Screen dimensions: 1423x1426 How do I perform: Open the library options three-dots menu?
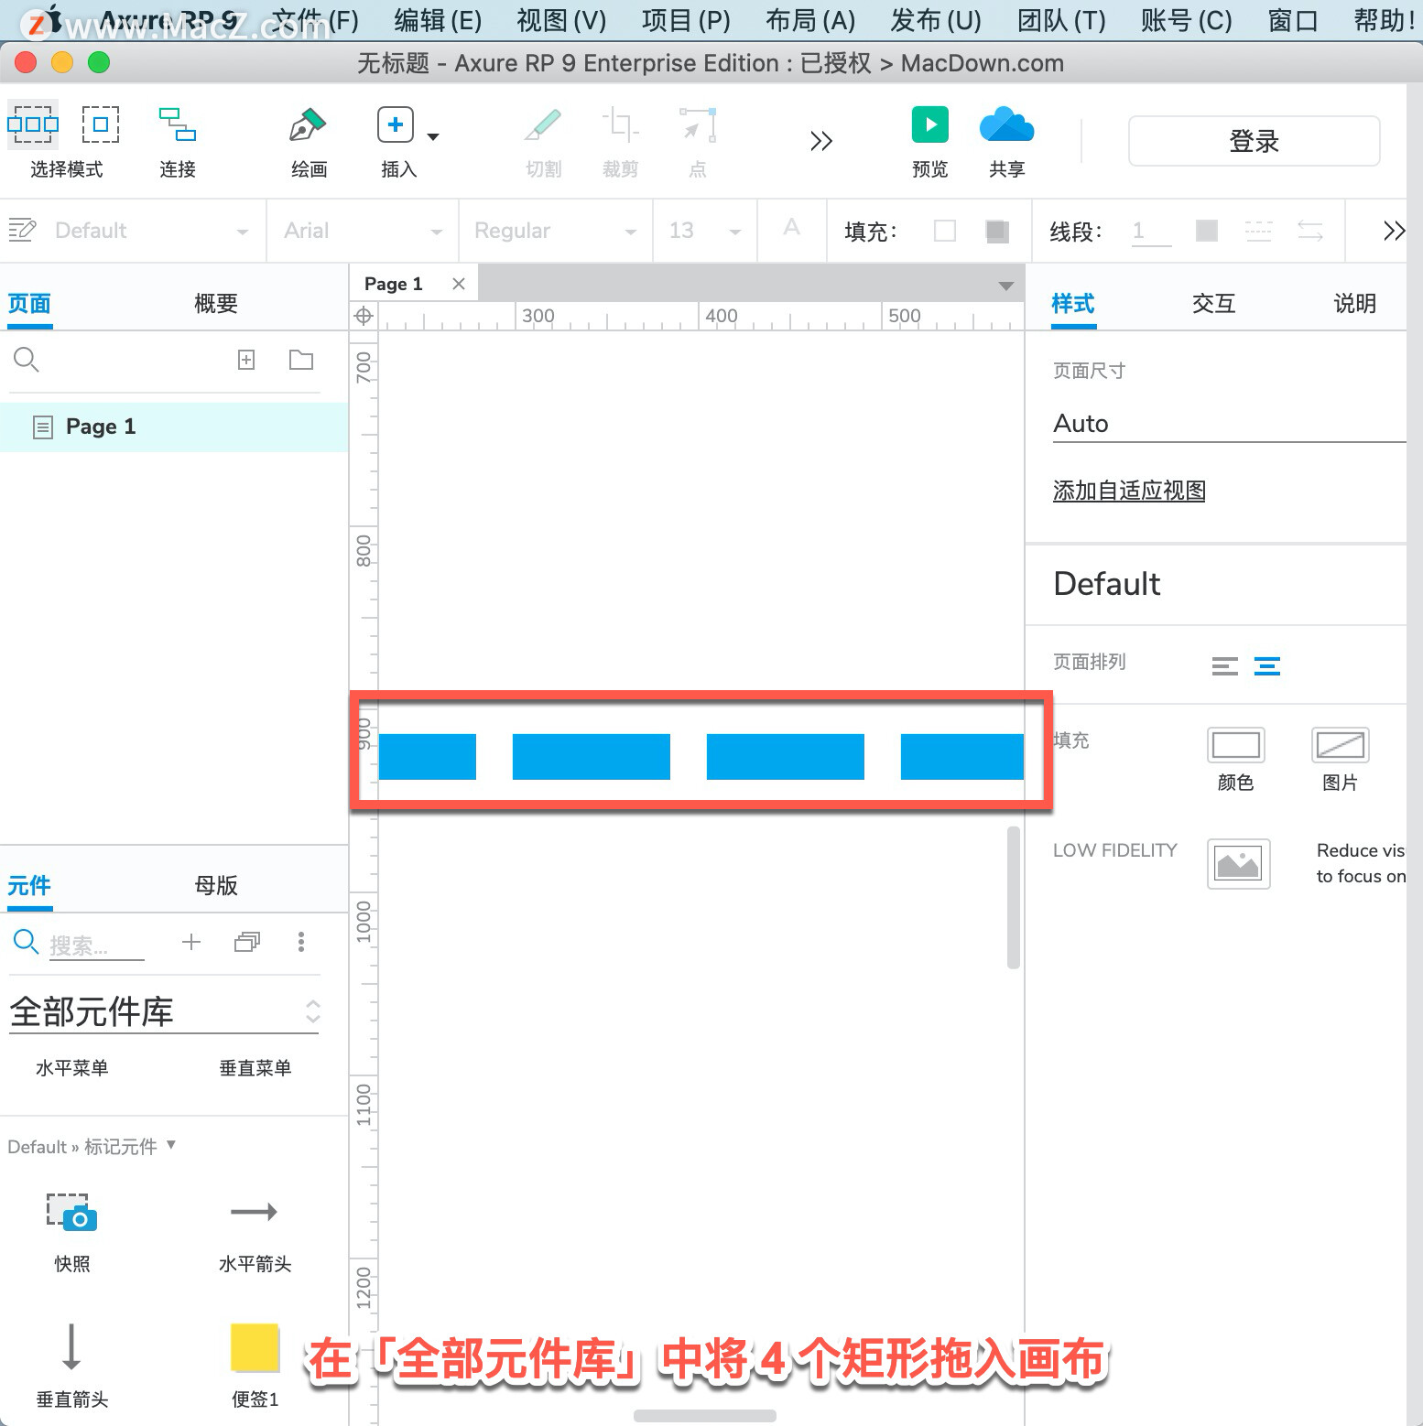301,942
